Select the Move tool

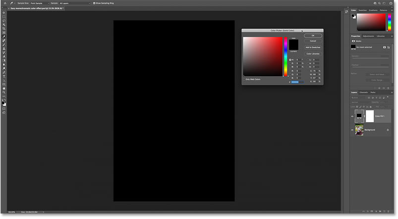[x=4, y=13]
